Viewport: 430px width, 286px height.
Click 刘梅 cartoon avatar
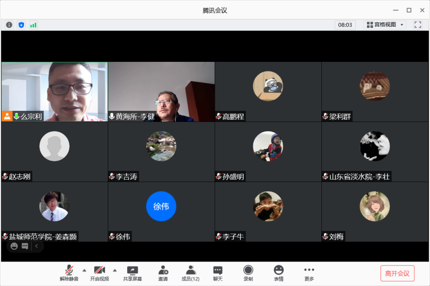pyautogui.click(x=375, y=206)
